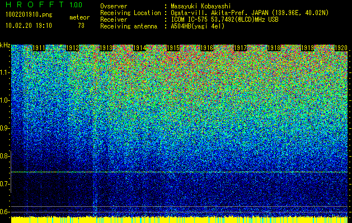The width and height of the screenshot is (352, 223).
Task: Click the 1918 time marker label
Action: (274, 48)
